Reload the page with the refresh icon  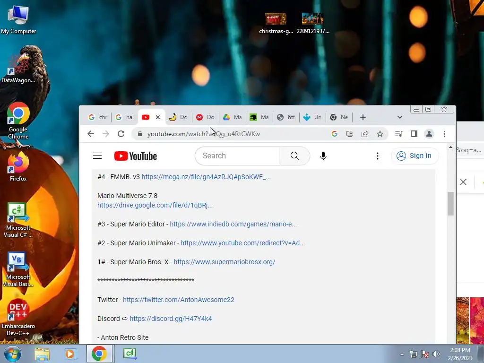(121, 134)
